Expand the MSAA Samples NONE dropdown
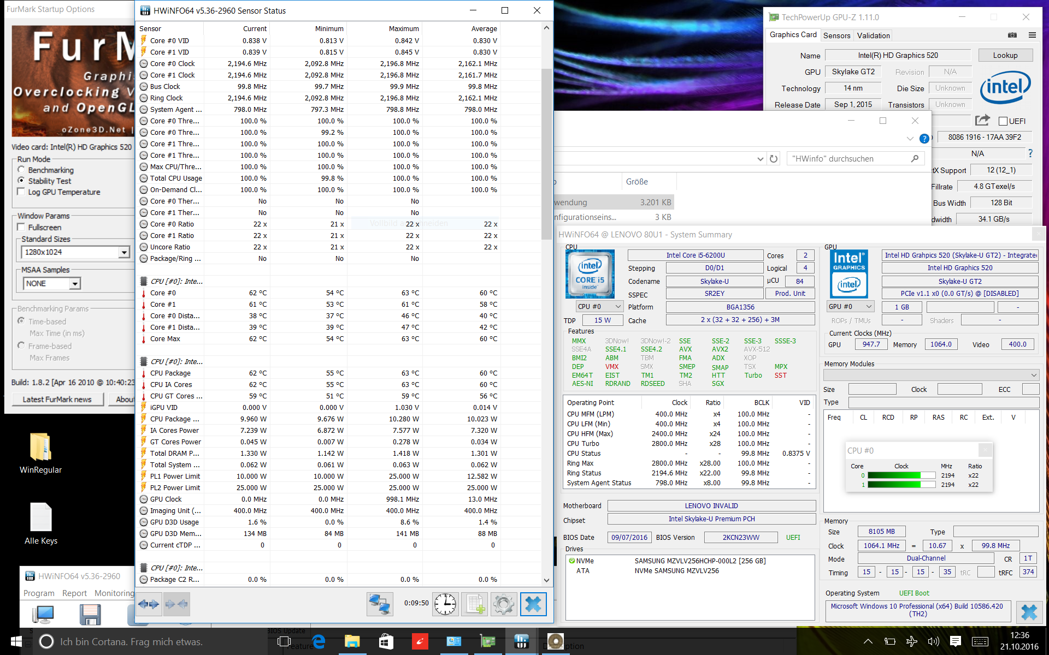1049x655 pixels. click(x=75, y=284)
